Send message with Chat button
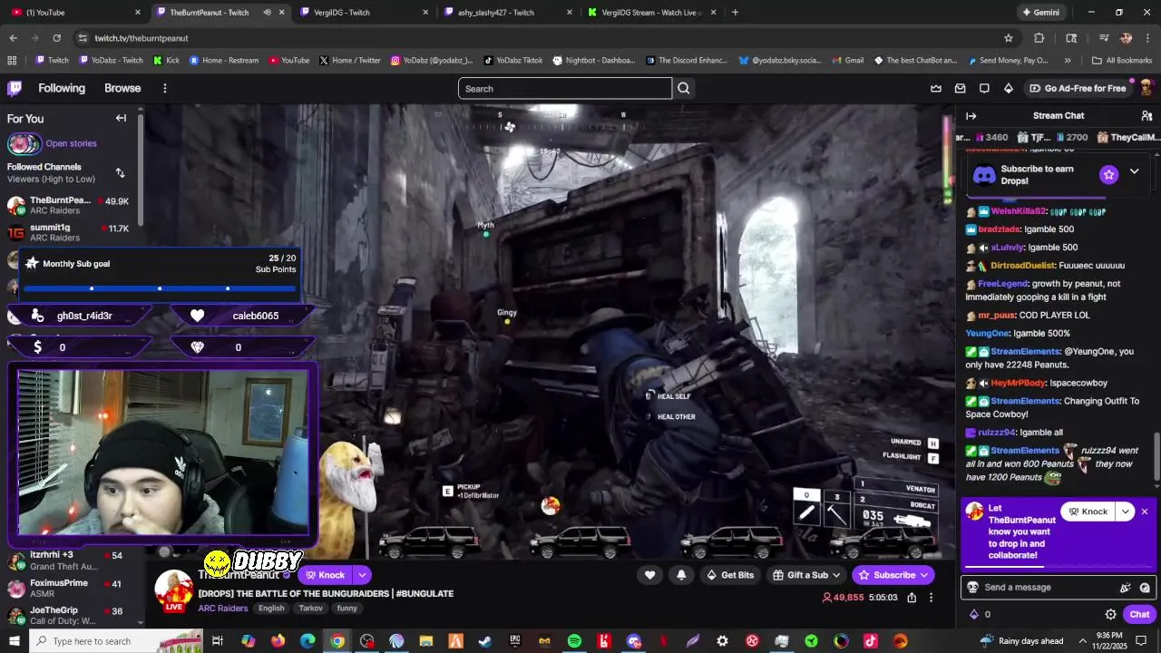The image size is (1161, 653). [x=1139, y=614]
